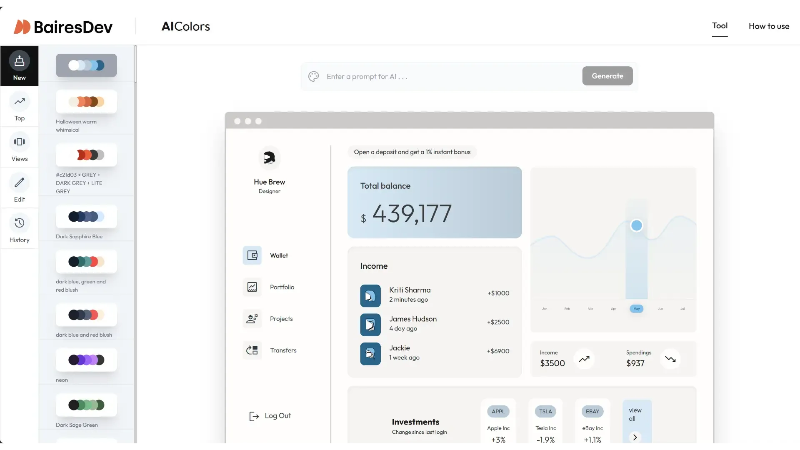Open the Views section icon

[x=19, y=142]
